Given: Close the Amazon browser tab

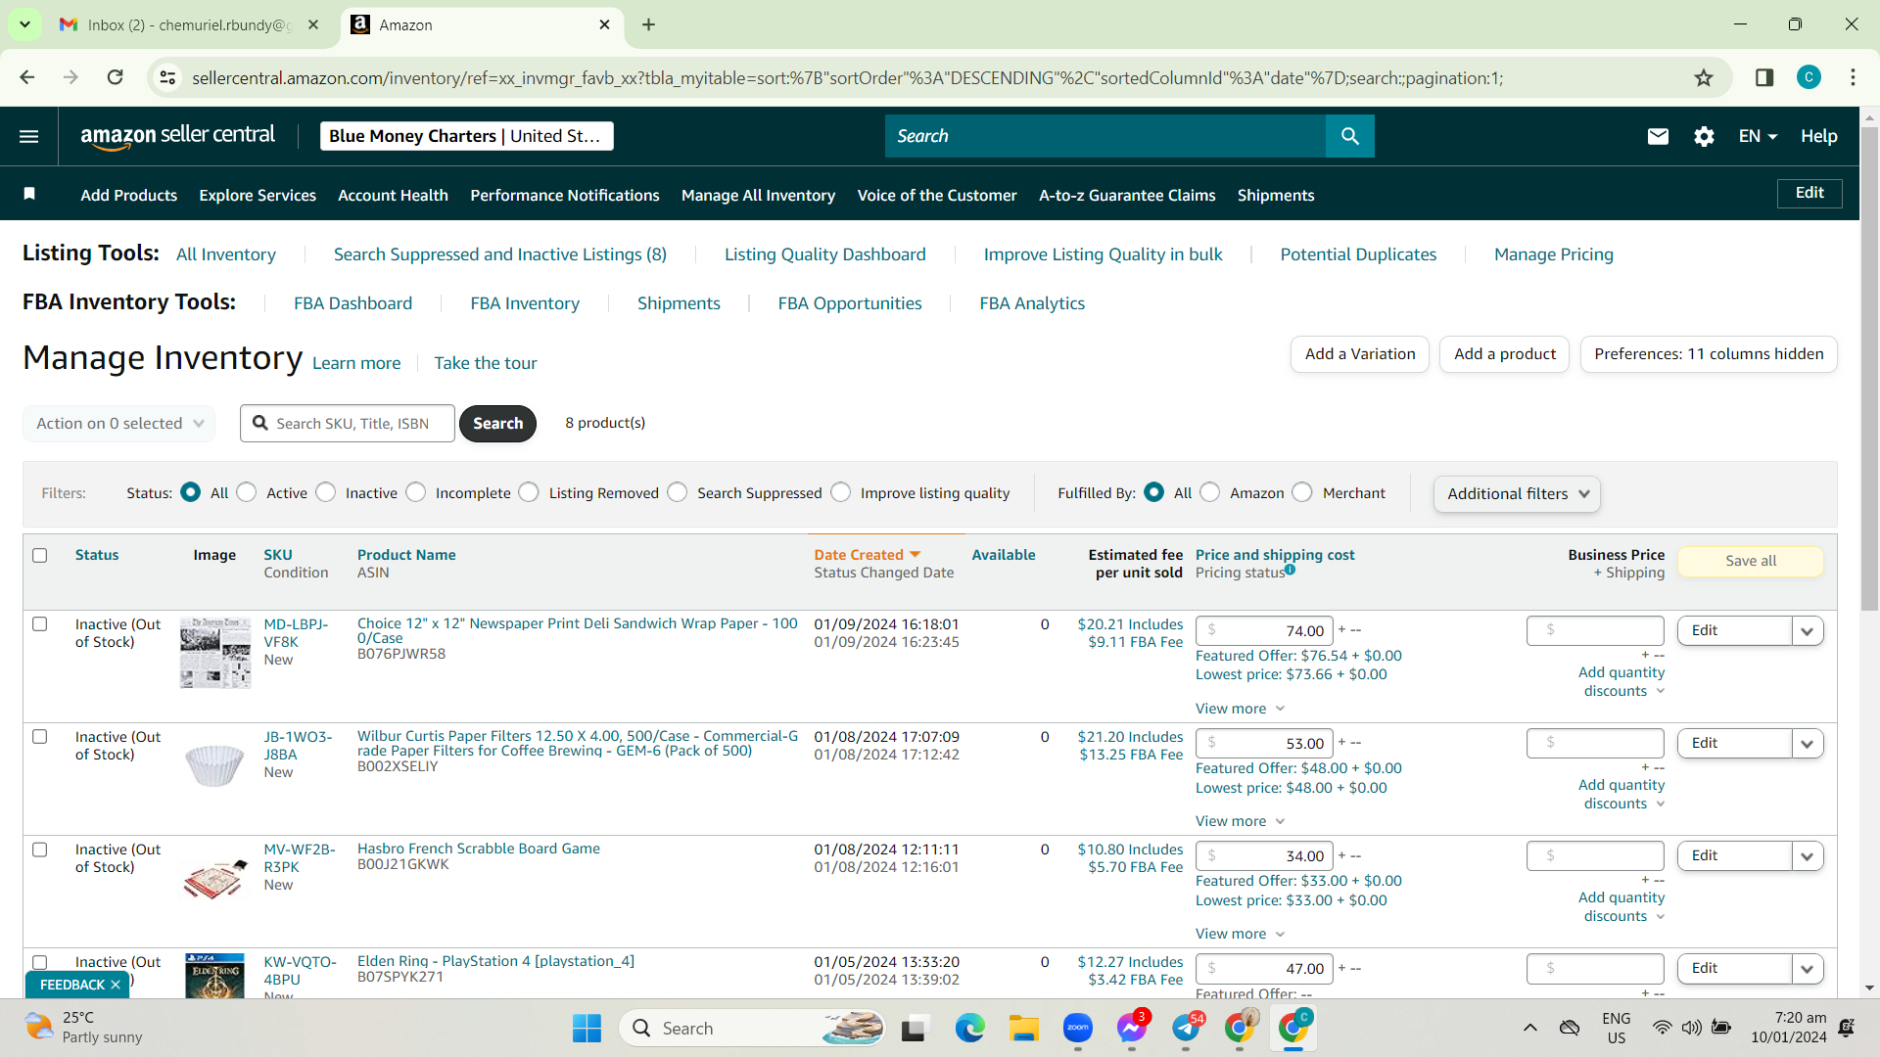Looking at the screenshot, I should [x=604, y=24].
